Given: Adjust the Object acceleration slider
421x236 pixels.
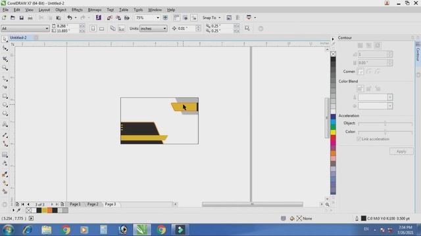Looking at the screenshot, I should (385, 123).
